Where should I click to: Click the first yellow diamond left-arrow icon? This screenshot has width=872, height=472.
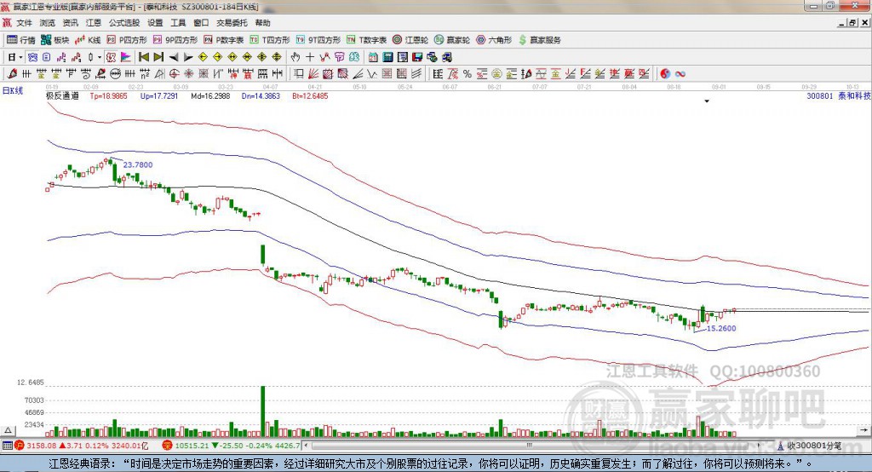(x=203, y=57)
